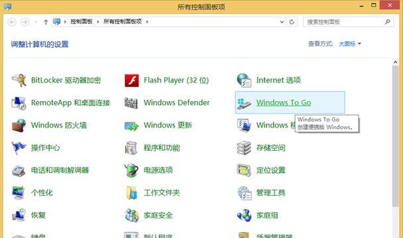Screen dimensions: 403x238
Task: Open the Windows 防火墙 icon
Action: coord(19,125)
